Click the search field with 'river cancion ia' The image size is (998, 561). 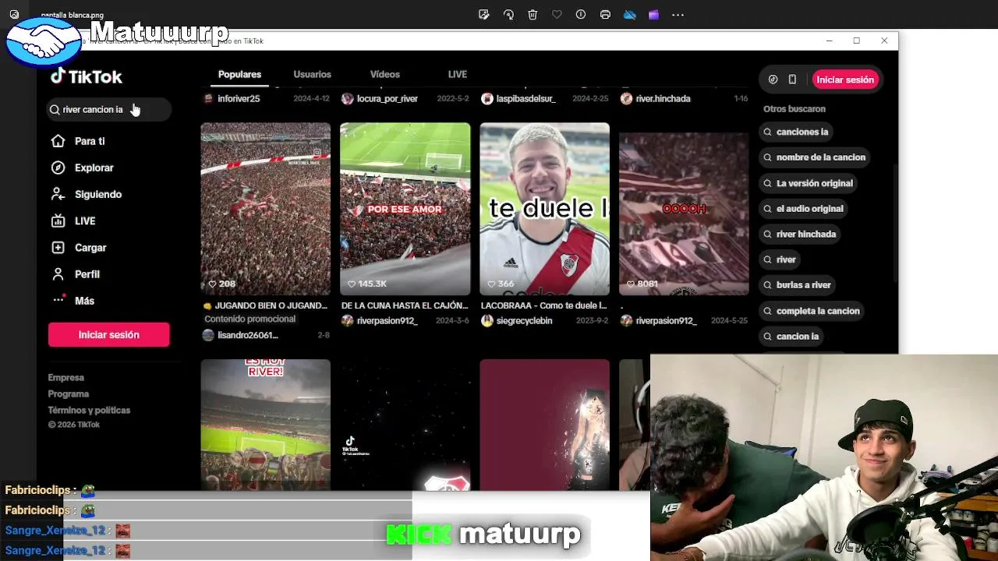(108, 110)
